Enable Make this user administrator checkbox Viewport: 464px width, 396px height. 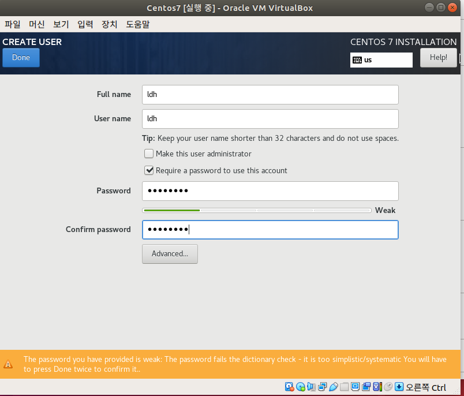(148, 154)
